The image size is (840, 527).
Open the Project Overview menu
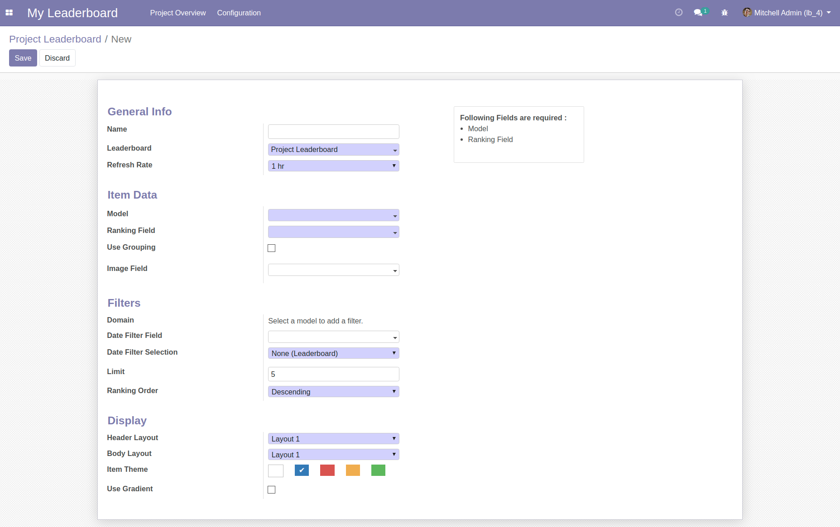pyautogui.click(x=178, y=13)
